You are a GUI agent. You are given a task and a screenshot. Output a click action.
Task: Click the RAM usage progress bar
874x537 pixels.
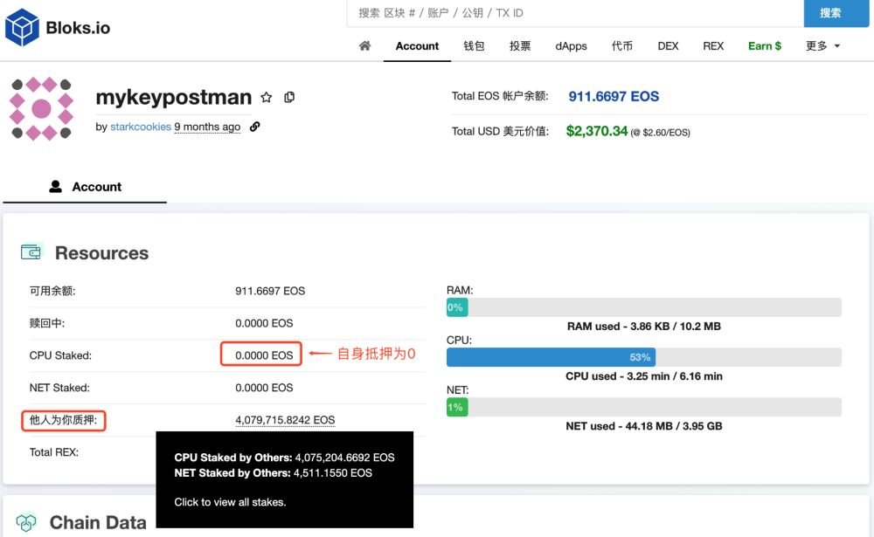tap(644, 307)
